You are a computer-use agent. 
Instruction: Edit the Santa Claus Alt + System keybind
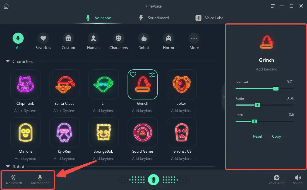click(x=64, y=111)
